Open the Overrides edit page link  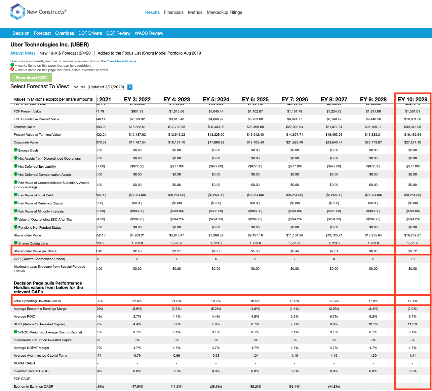(121, 61)
